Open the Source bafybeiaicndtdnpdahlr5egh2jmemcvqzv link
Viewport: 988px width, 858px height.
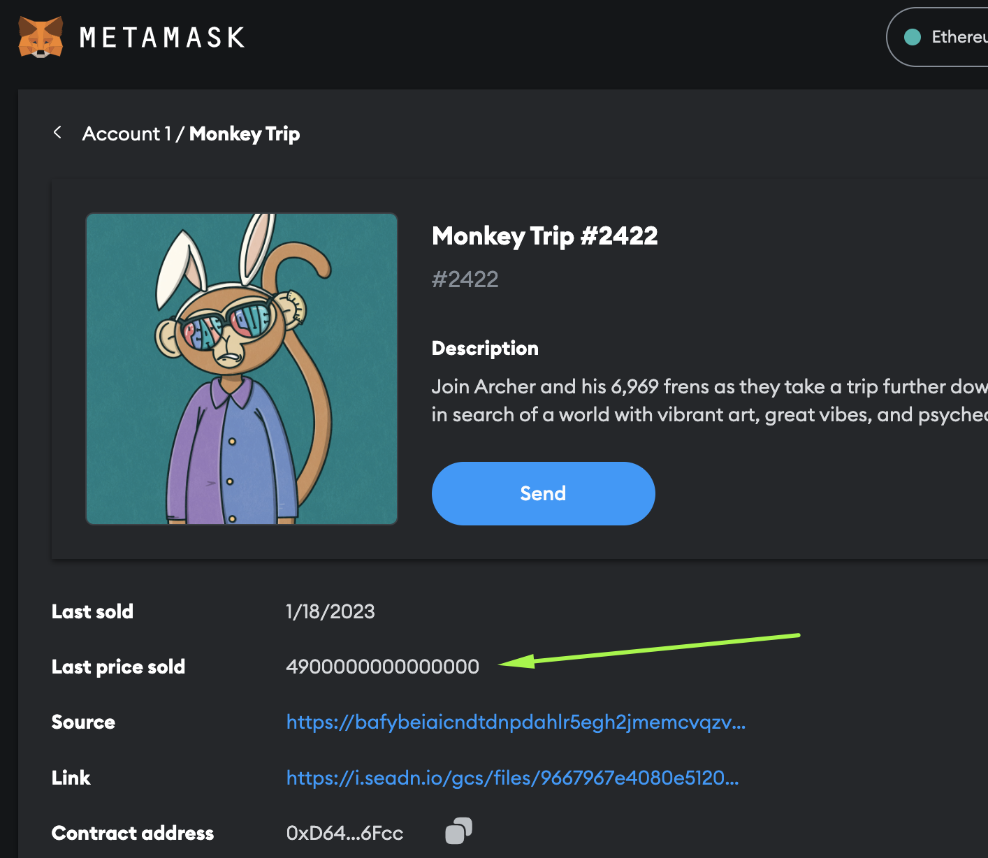516,722
